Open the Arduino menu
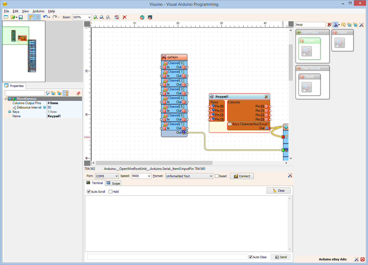 [38, 11]
